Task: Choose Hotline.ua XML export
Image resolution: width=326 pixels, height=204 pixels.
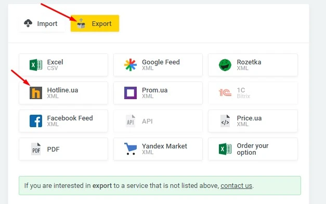Action: (63, 93)
